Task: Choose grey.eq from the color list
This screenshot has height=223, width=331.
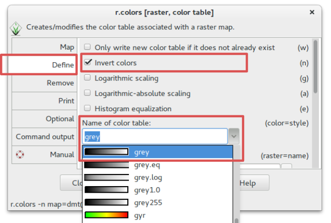Action: (x=158, y=165)
